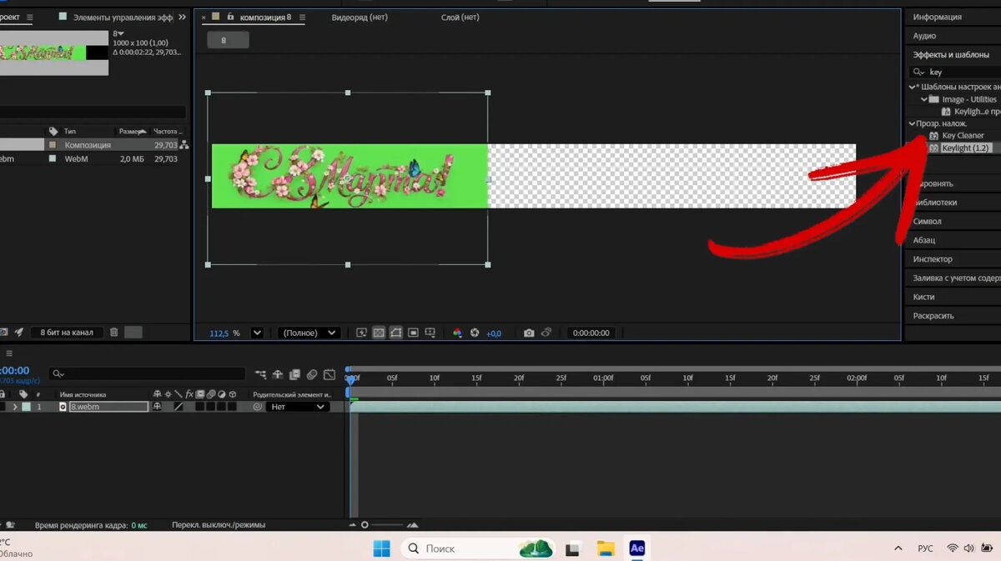Collapse the Прозр. налож. effect category
1001x561 pixels.
(x=912, y=123)
